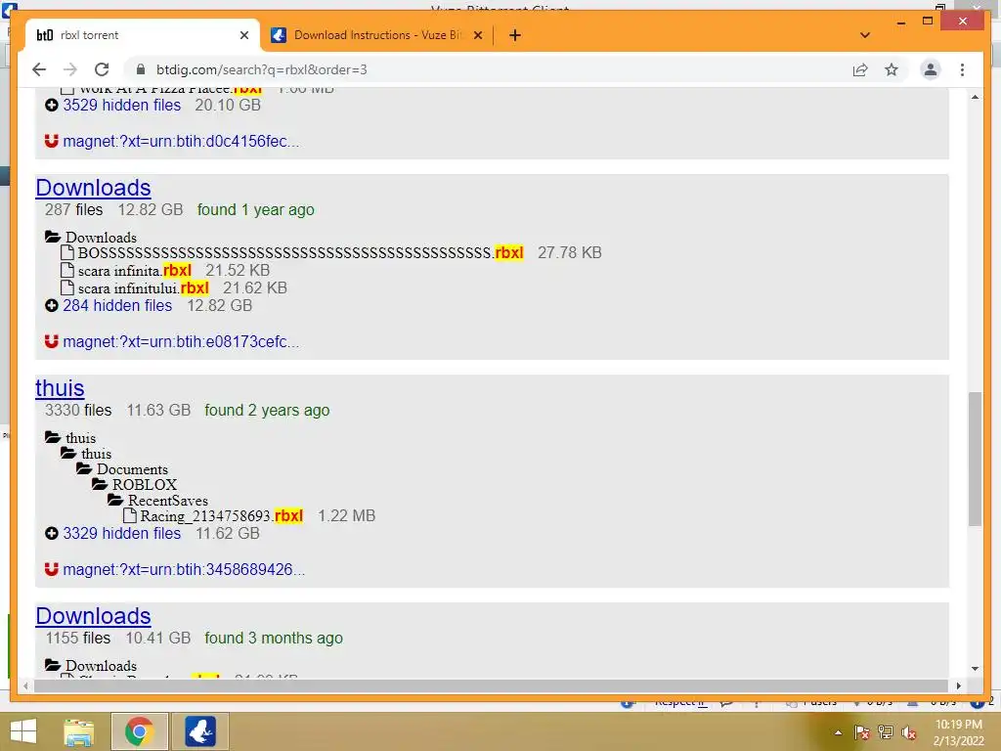
Task: Click the Downloads folder icon in 287-files result
Action: coord(53,237)
